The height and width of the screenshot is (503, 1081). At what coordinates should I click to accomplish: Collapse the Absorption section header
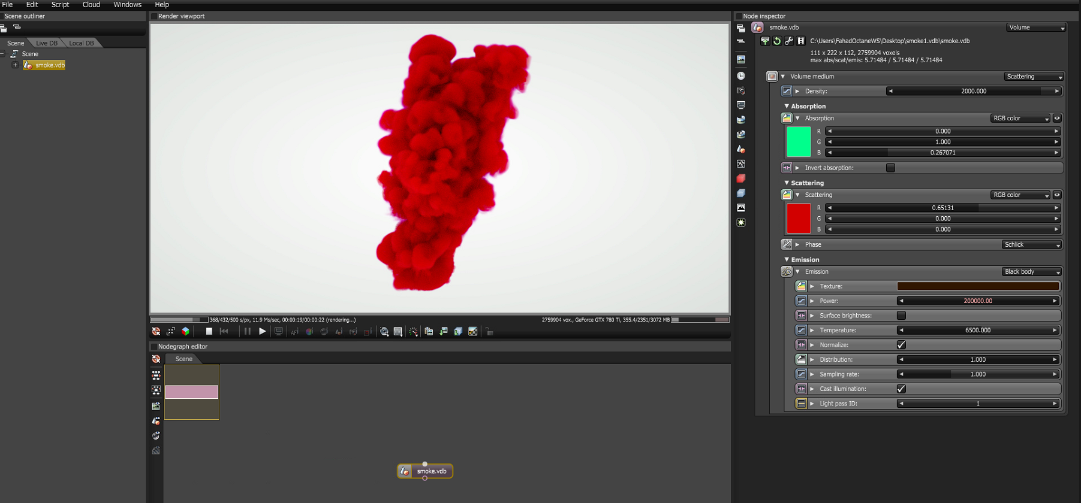pos(805,106)
